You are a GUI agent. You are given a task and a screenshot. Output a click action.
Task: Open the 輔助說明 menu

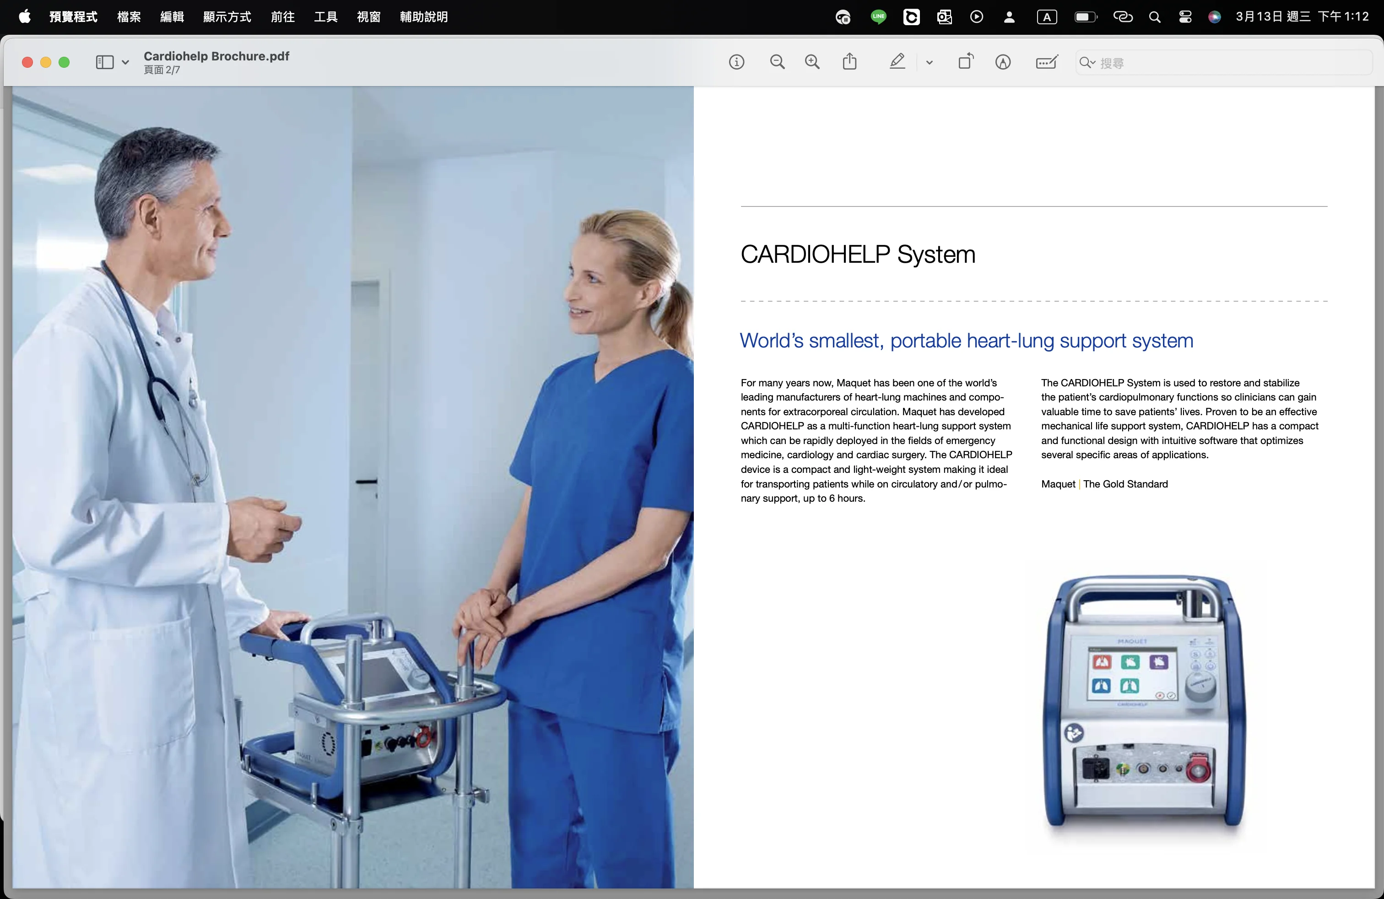pyautogui.click(x=424, y=17)
